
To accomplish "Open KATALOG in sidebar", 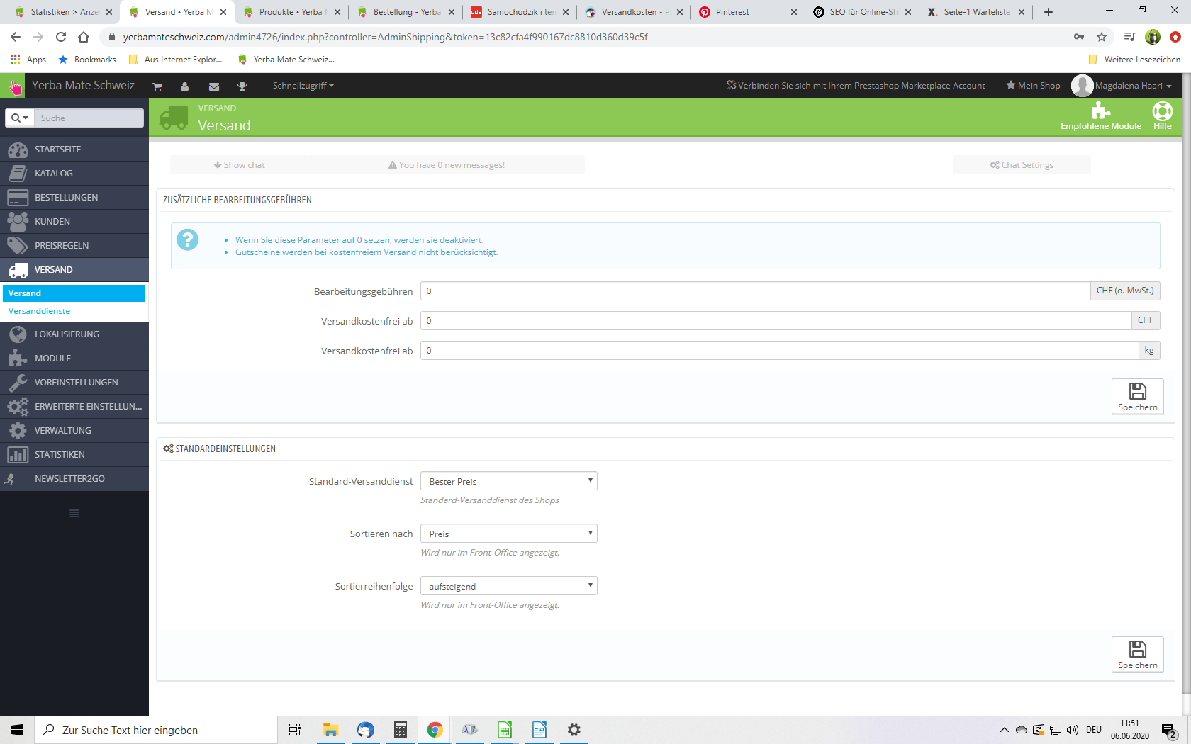I will point(74,174).
